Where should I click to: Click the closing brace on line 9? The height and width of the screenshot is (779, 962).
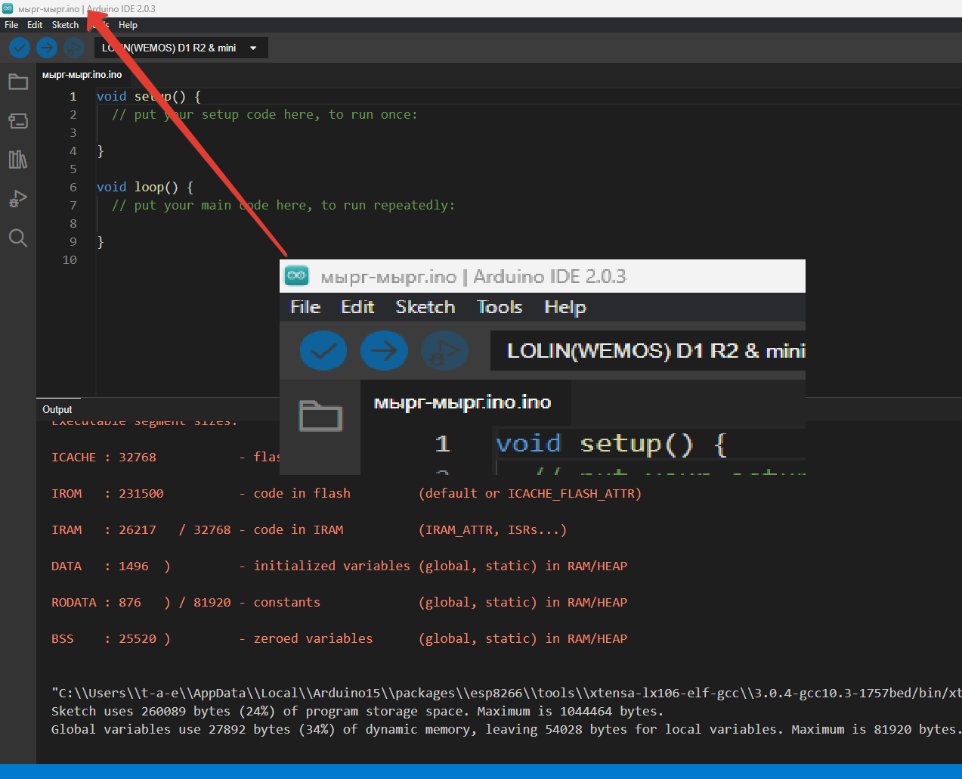pos(101,241)
